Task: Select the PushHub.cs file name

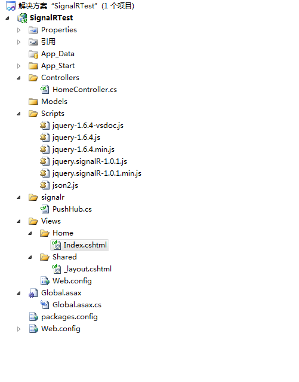Action: pyautogui.click(x=72, y=209)
